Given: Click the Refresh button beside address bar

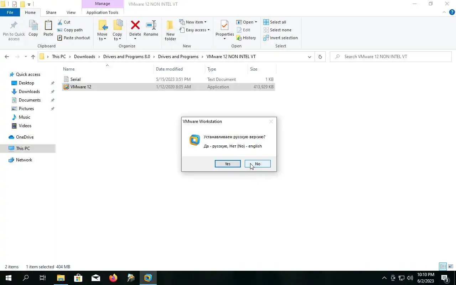Looking at the screenshot, I should click(x=320, y=57).
